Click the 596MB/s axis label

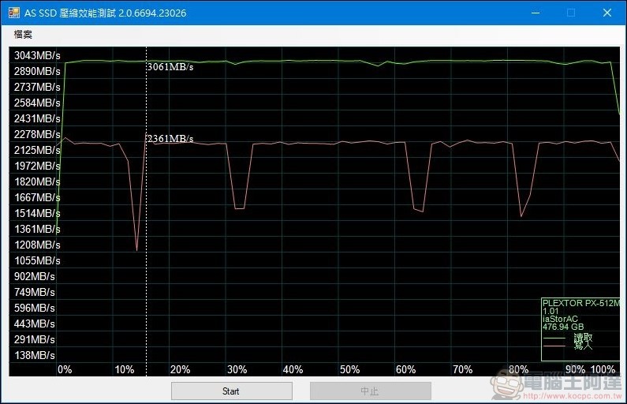pyautogui.click(x=35, y=308)
